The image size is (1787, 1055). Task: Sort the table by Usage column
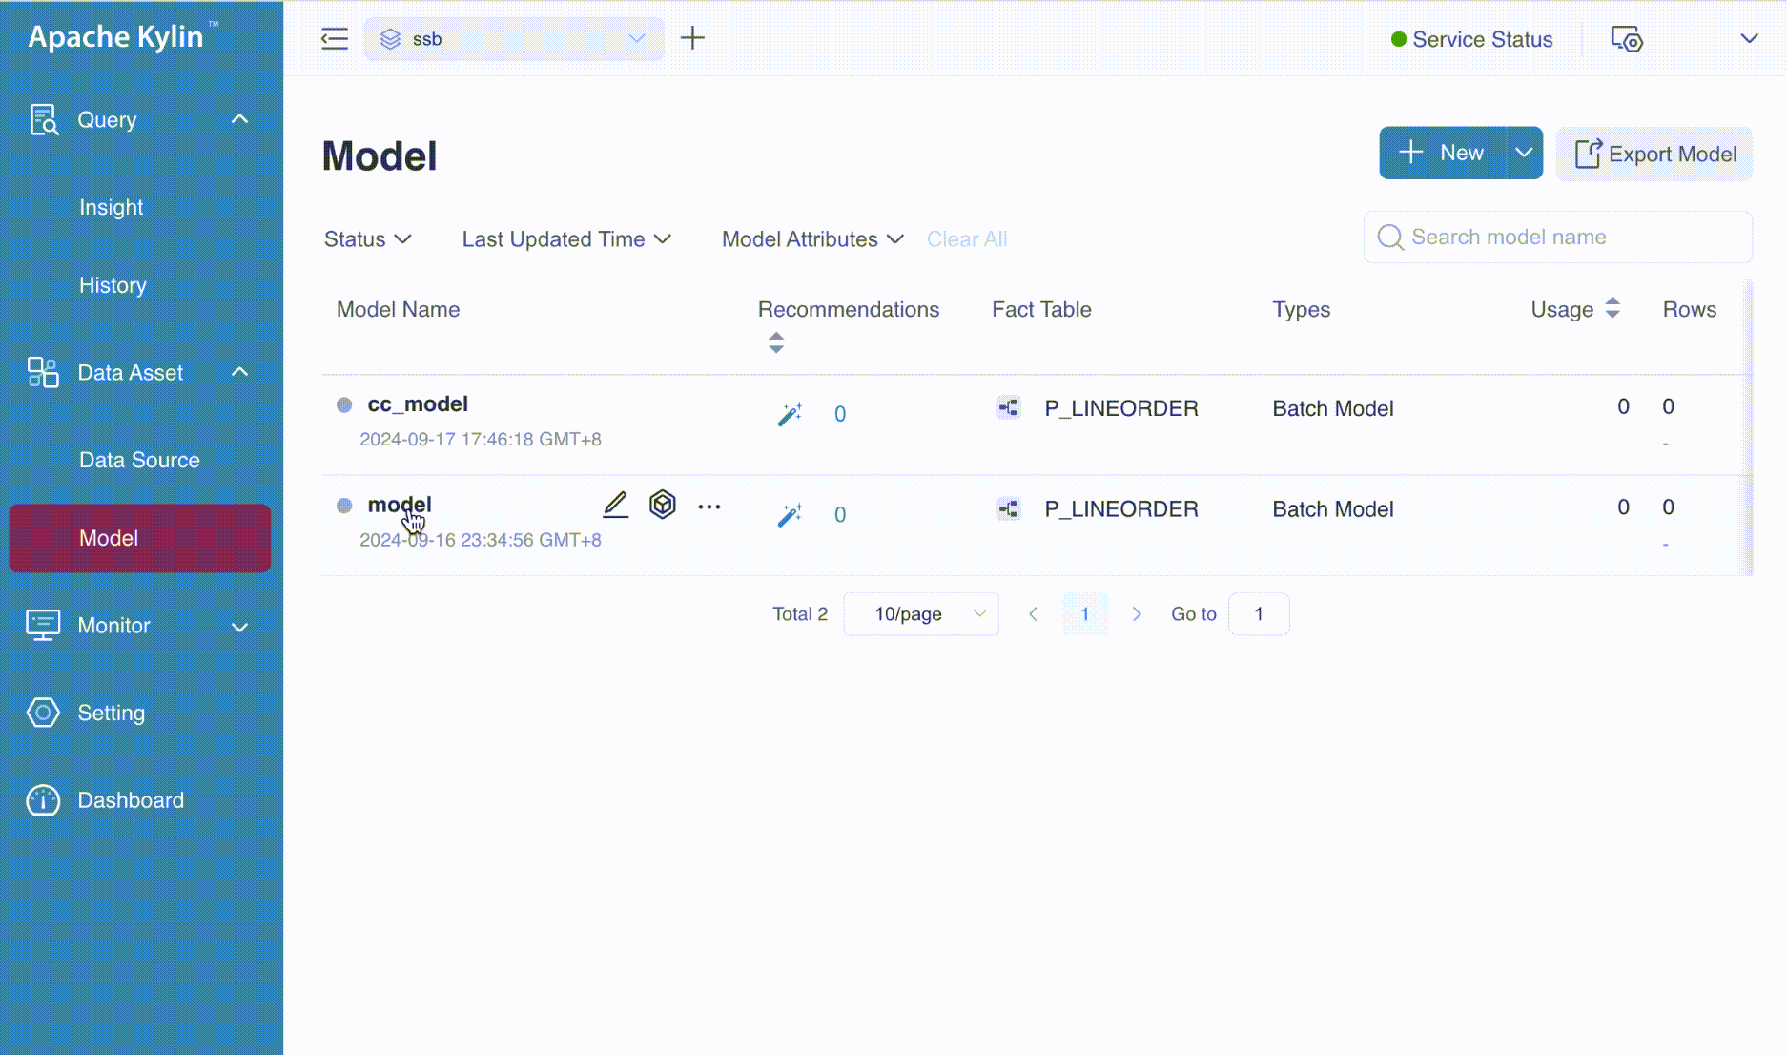click(x=1612, y=308)
